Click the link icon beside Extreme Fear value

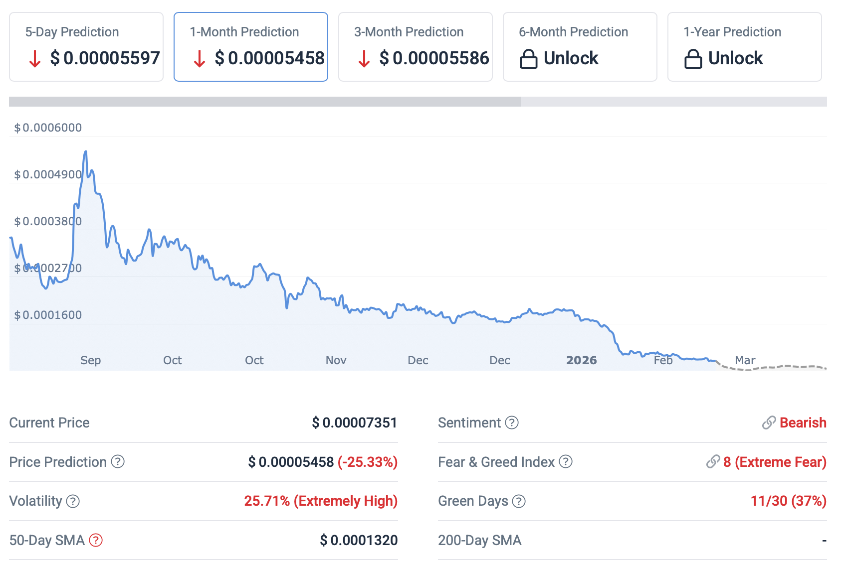pyautogui.click(x=713, y=462)
